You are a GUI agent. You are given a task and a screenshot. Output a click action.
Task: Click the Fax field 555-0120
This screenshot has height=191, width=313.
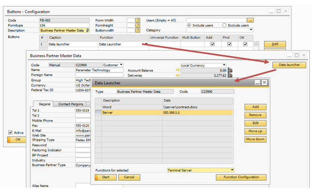point(83,125)
